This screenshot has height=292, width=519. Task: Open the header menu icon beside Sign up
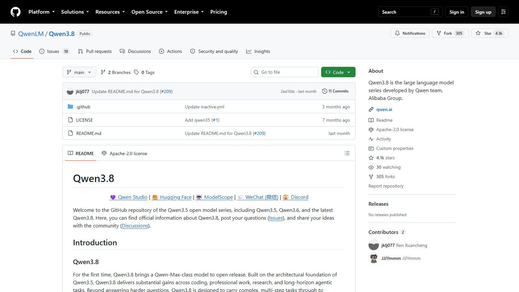coord(503,12)
